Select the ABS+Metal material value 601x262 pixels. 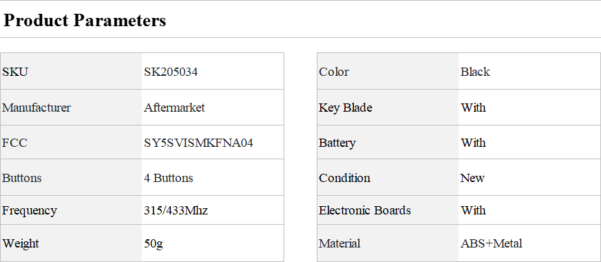pyautogui.click(x=491, y=243)
